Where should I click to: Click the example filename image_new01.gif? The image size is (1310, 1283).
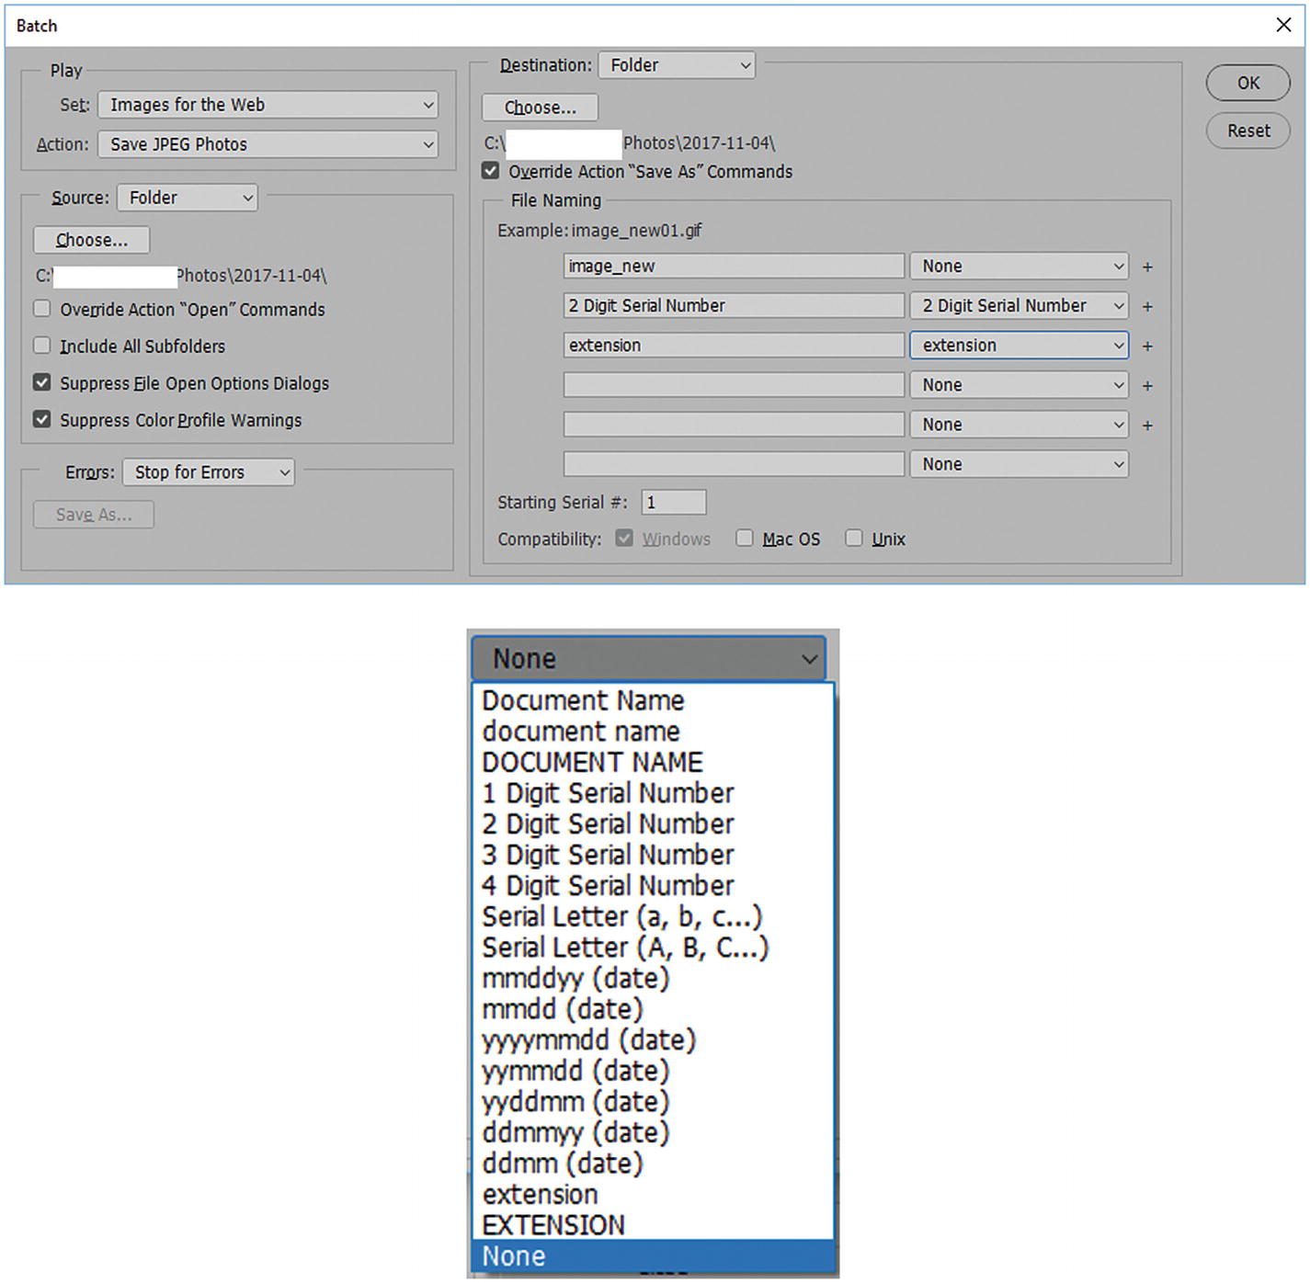pyautogui.click(x=636, y=231)
